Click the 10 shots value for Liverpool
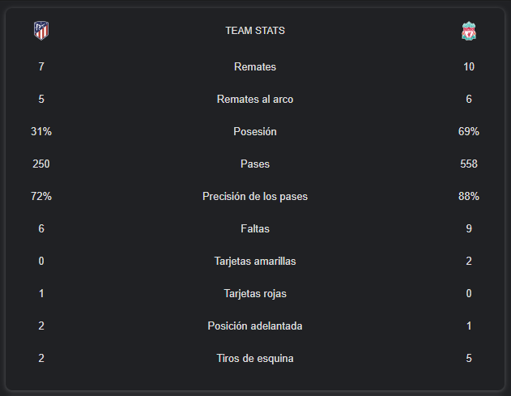511x396 pixels. pyautogui.click(x=469, y=67)
